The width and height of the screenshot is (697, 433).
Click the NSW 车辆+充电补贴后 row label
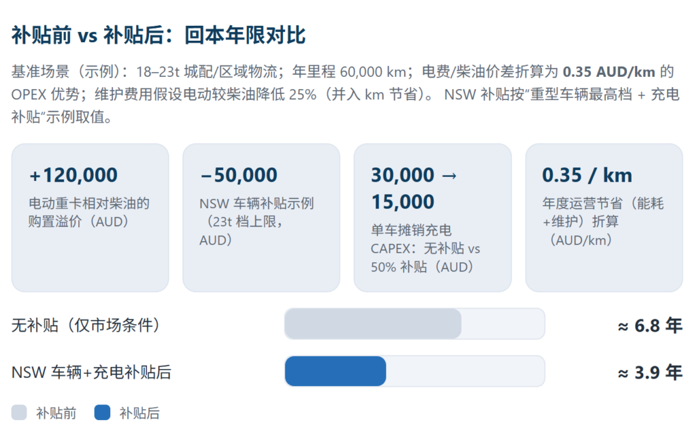pyautogui.click(x=91, y=372)
